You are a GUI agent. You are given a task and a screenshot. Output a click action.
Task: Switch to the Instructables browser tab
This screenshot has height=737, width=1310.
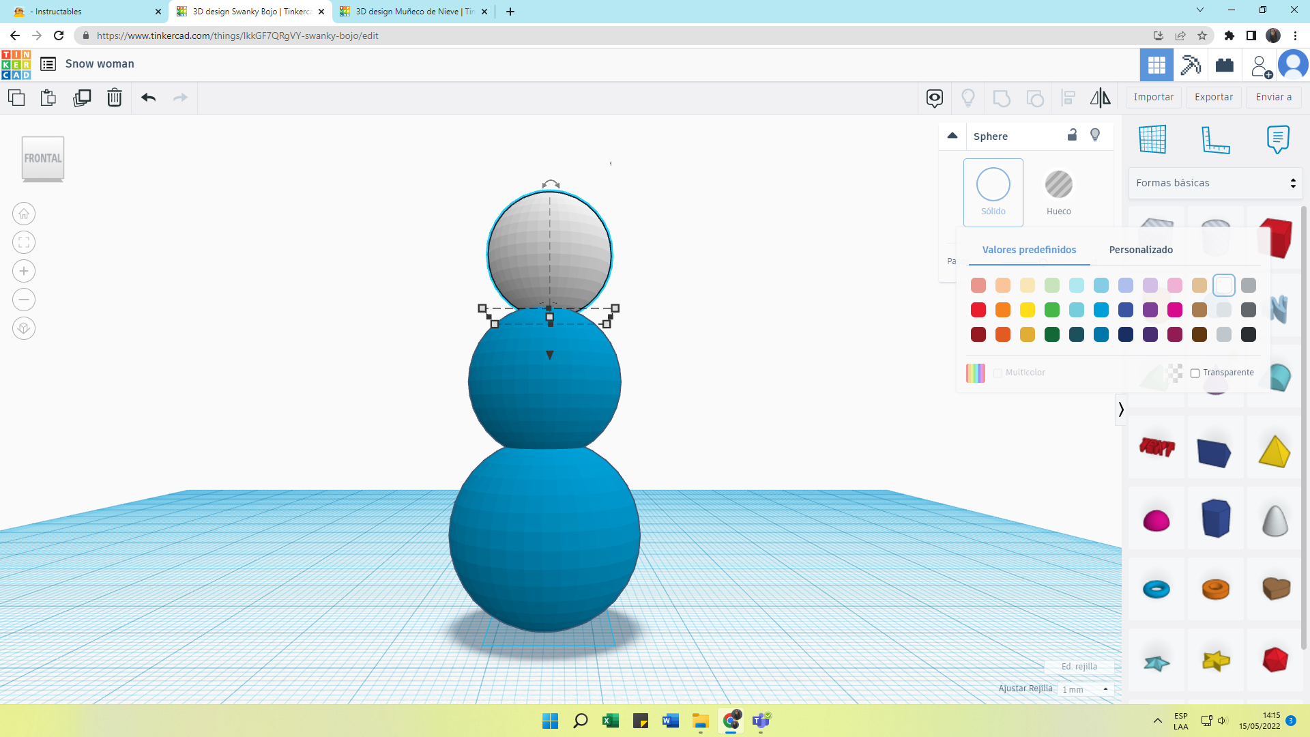(86, 12)
